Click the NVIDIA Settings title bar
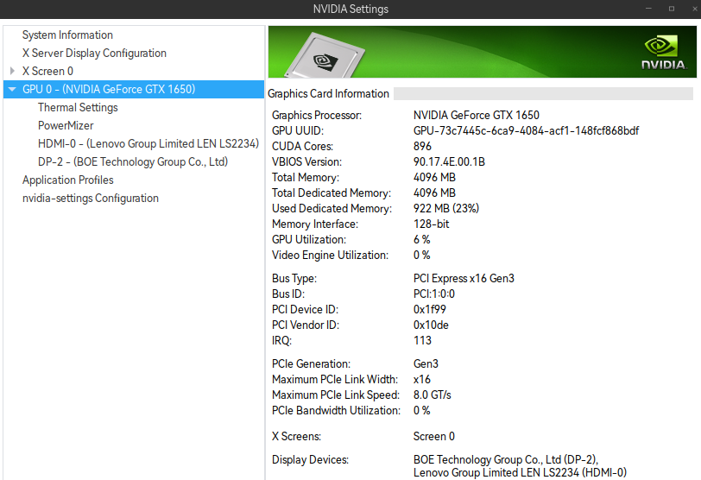 (x=350, y=9)
